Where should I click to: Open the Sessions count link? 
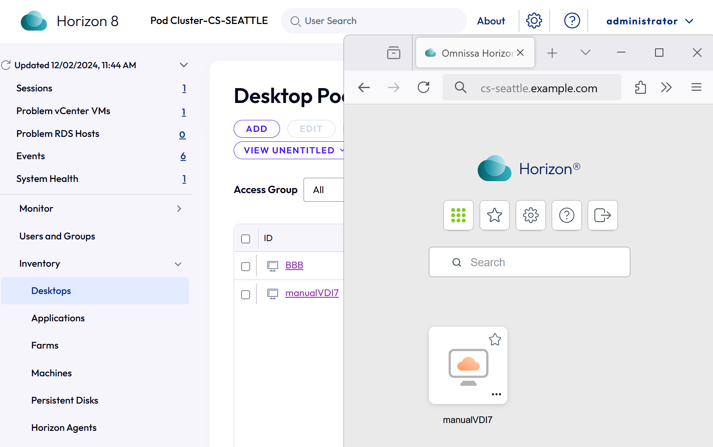(184, 88)
